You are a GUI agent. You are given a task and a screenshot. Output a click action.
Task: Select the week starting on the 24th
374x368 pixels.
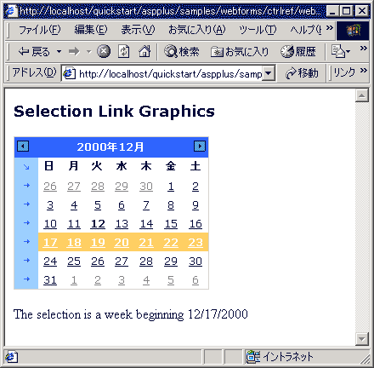(26, 261)
